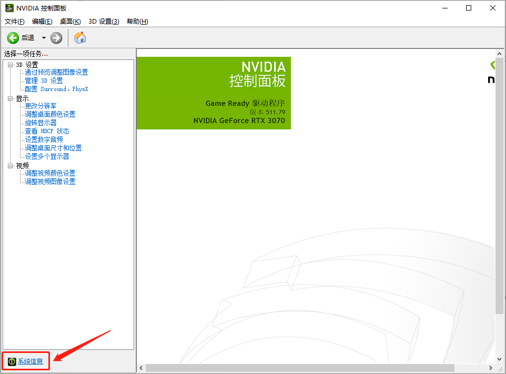Click the 系统信息 icon at bottom left
The height and width of the screenshot is (374, 506).
[x=12, y=361]
